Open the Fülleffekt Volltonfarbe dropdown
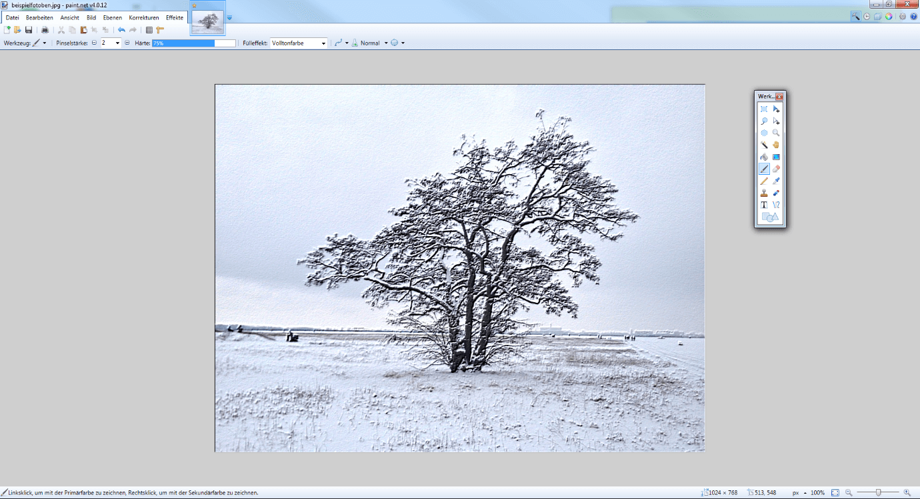Image resolution: width=920 pixels, height=499 pixels. coord(299,43)
